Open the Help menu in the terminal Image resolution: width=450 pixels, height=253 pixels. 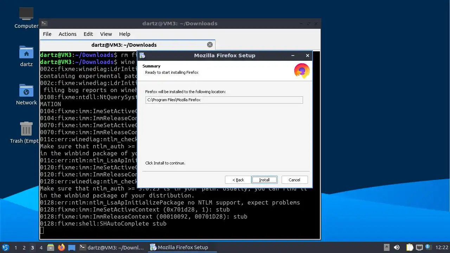pos(124,34)
